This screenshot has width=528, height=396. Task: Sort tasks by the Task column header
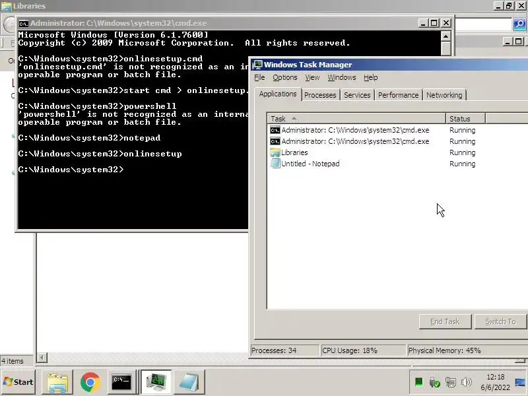pos(356,119)
